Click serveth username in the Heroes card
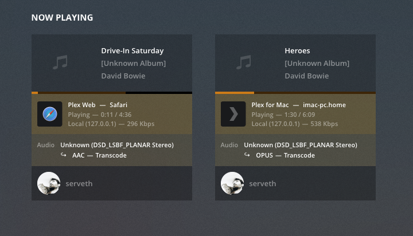 263,183
